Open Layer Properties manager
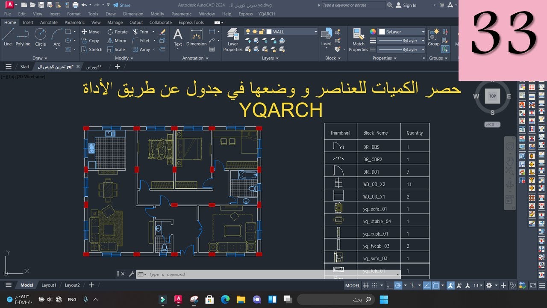This screenshot has height=308, width=547. (x=233, y=40)
